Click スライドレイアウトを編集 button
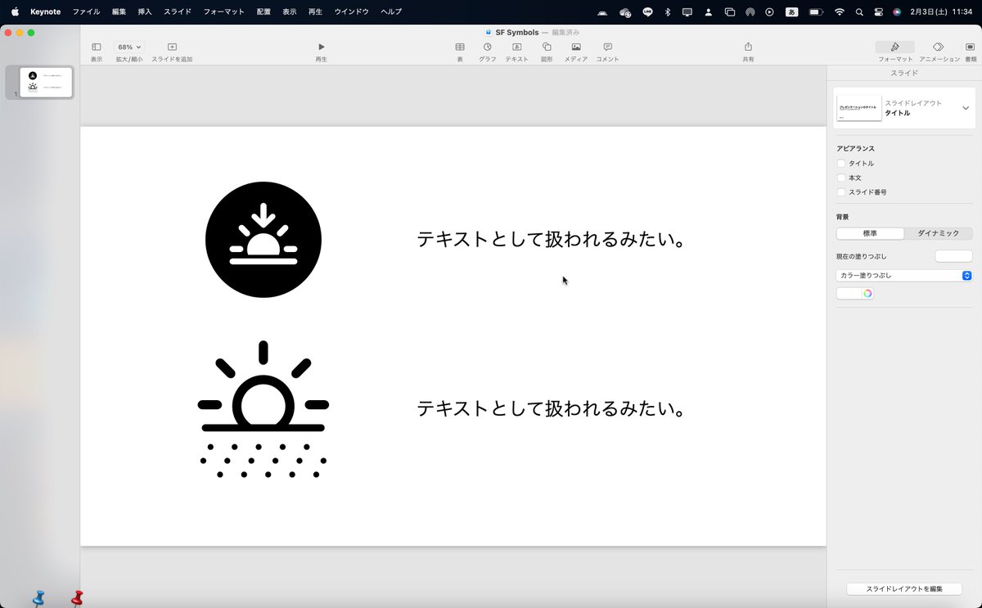982x608 pixels. (904, 589)
